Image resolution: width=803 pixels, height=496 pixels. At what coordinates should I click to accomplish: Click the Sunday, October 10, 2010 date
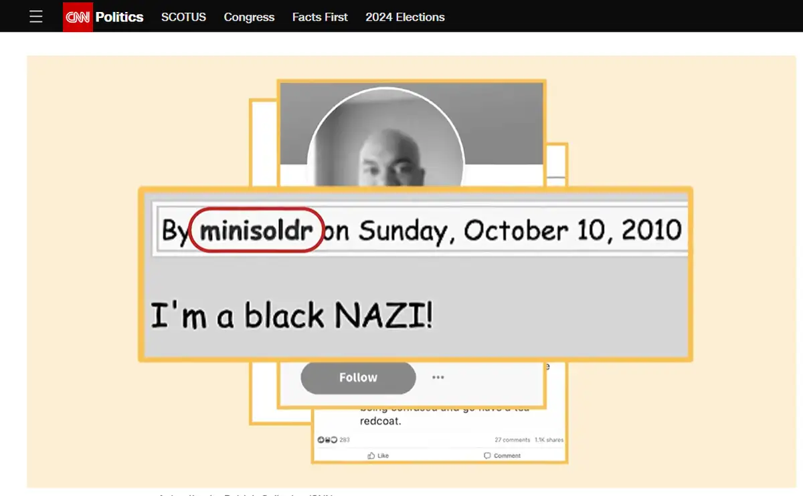[520, 231]
